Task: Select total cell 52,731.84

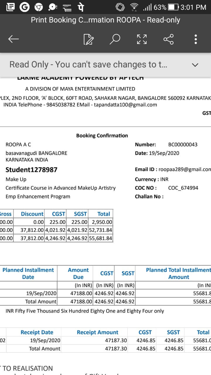Action: pos(101,230)
